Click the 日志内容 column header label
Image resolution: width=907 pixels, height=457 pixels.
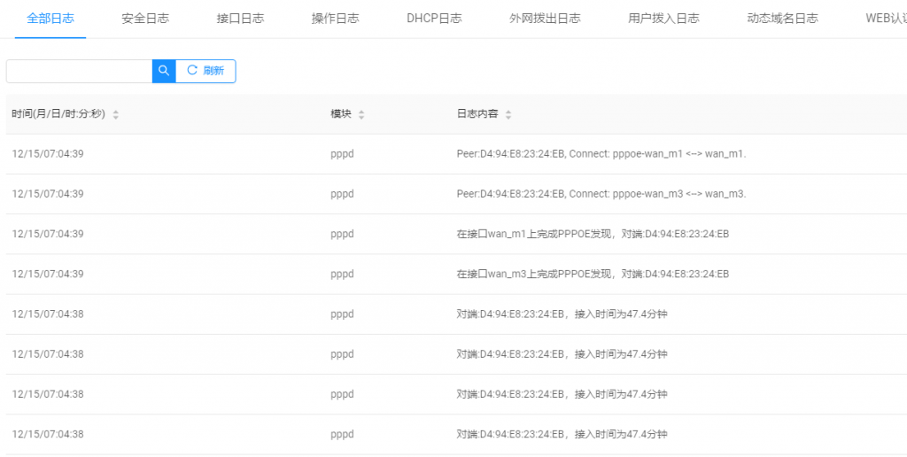(477, 114)
